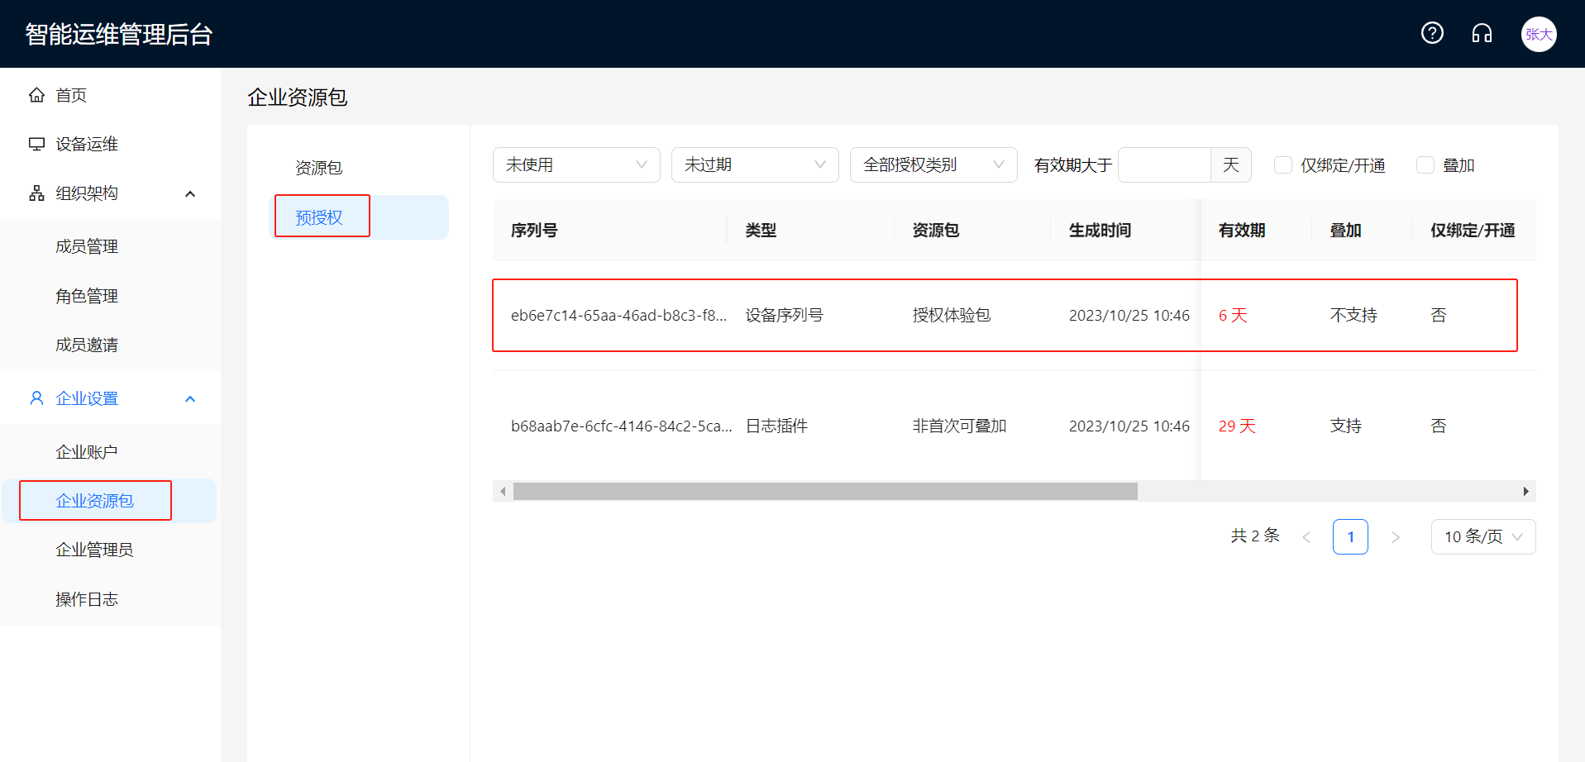Click the 6 天 validity cell
This screenshot has height=762, width=1585.
(1232, 316)
